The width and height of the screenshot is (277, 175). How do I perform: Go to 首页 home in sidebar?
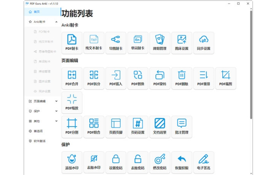pos(42,12)
